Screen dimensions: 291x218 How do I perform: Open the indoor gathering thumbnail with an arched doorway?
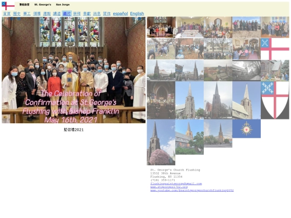click(x=218, y=27)
